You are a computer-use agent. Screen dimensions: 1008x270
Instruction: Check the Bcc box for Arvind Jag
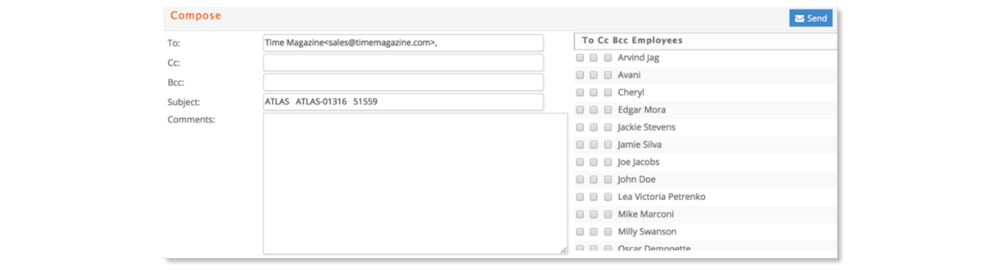608,58
